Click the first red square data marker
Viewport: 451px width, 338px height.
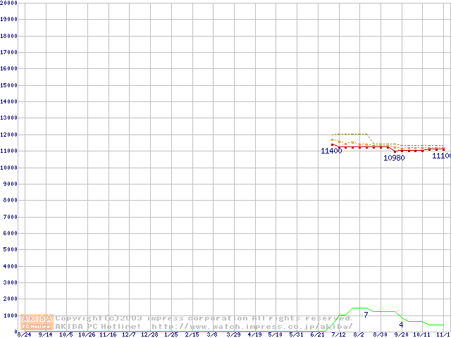(x=332, y=144)
